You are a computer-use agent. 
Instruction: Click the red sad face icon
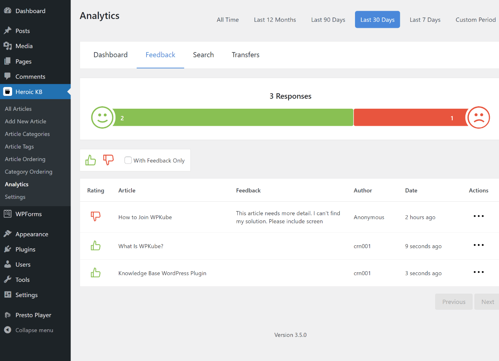[479, 117]
